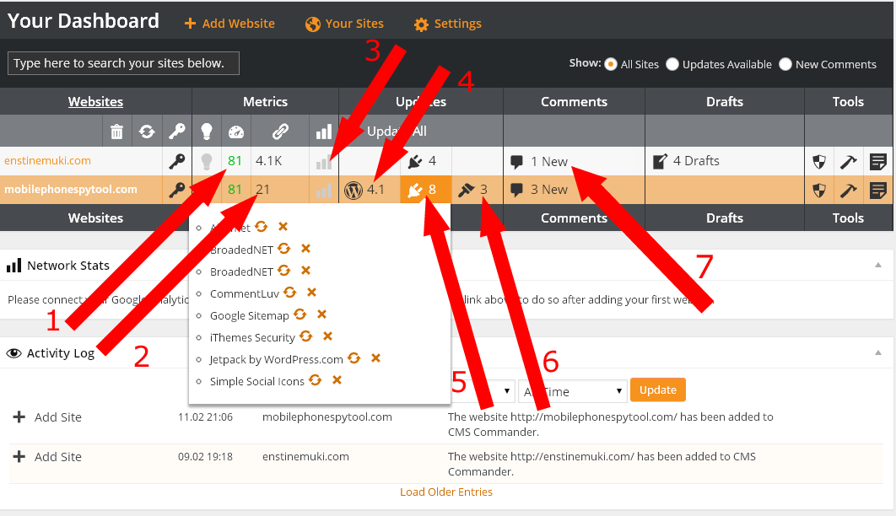896x516 pixels.
Task: Click the orange Update button in Activity Log
Action: pos(658,390)
